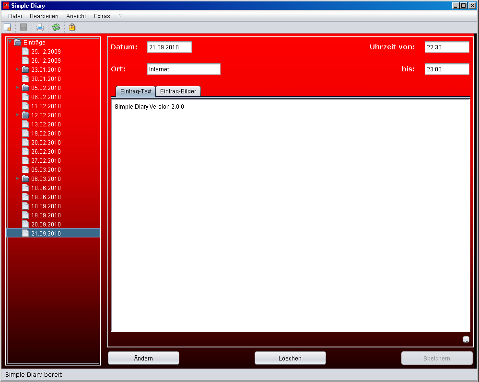
Task: Select entry 18.09.2010 in tree
Action: click(x=46, y=206)
